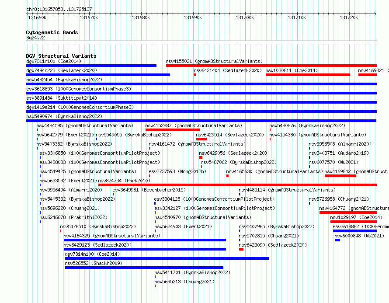This screenshot has height=303, width=389.
Task: Click nsv5726958 (Chuang2021) label
Action: tap(339, 199)
